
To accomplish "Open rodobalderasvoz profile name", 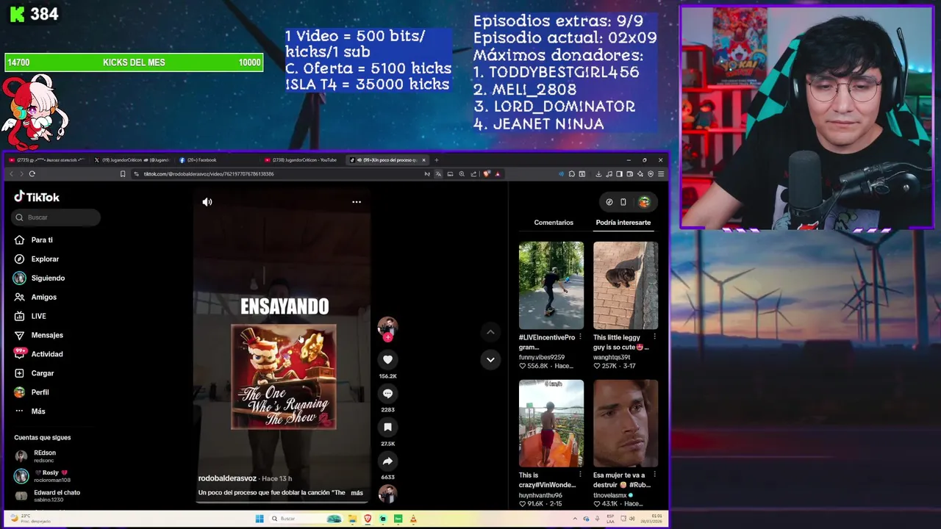I will [x=227, y=478].
